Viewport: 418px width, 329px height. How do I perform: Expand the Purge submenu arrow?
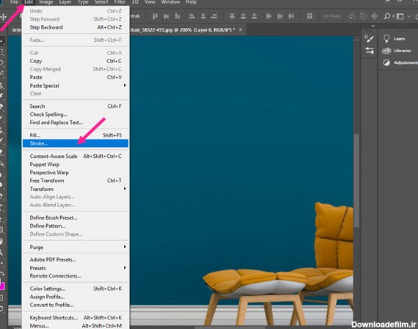tap(125, 247)
